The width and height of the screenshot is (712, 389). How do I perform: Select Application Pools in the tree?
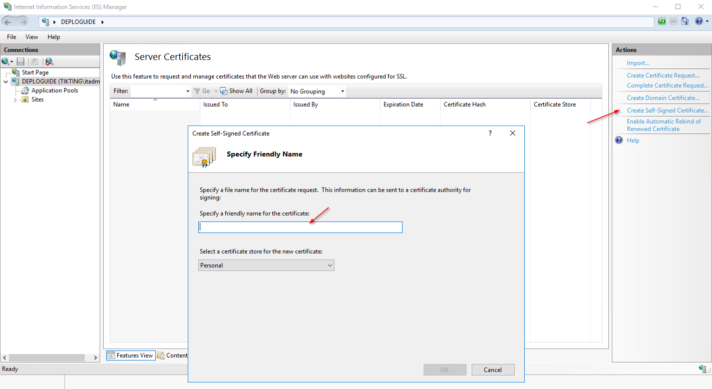55,90
